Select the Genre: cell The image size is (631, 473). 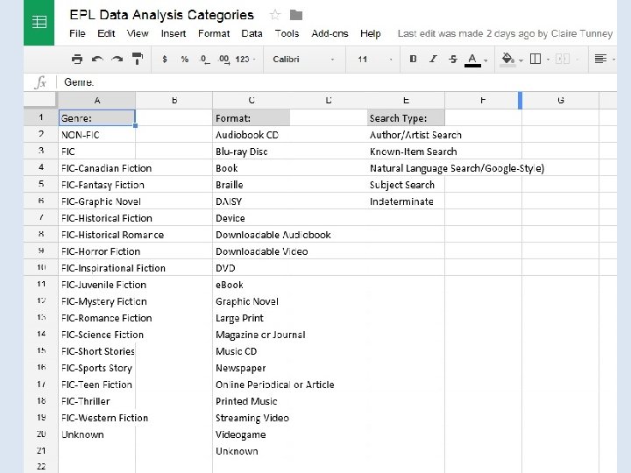tap(97, 118)
